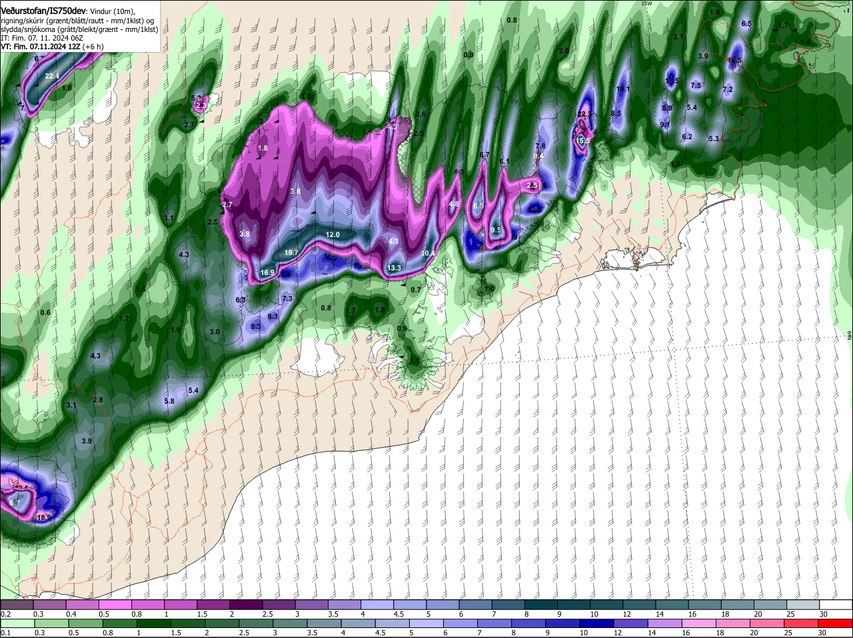Click the 1.1 value on the map
The width and height of the screenshot is (853, 638).
[415, 360]
